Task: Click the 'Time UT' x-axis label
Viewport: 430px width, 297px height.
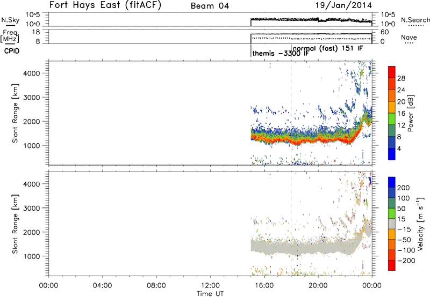Action: pos(210,294)
